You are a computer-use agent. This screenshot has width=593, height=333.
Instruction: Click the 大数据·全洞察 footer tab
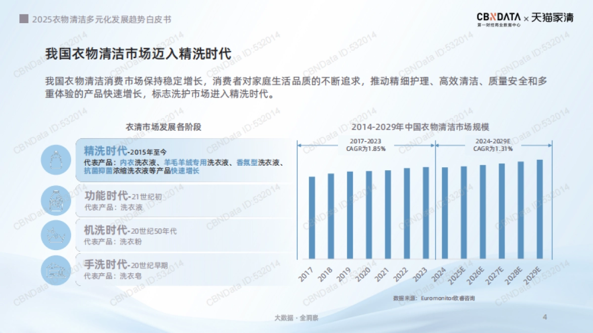coord(296,317)
